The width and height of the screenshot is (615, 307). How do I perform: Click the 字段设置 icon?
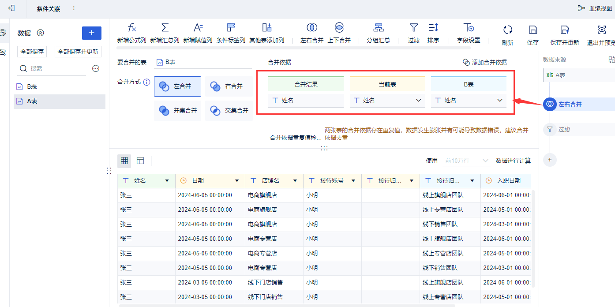click(x=469, y=28)
